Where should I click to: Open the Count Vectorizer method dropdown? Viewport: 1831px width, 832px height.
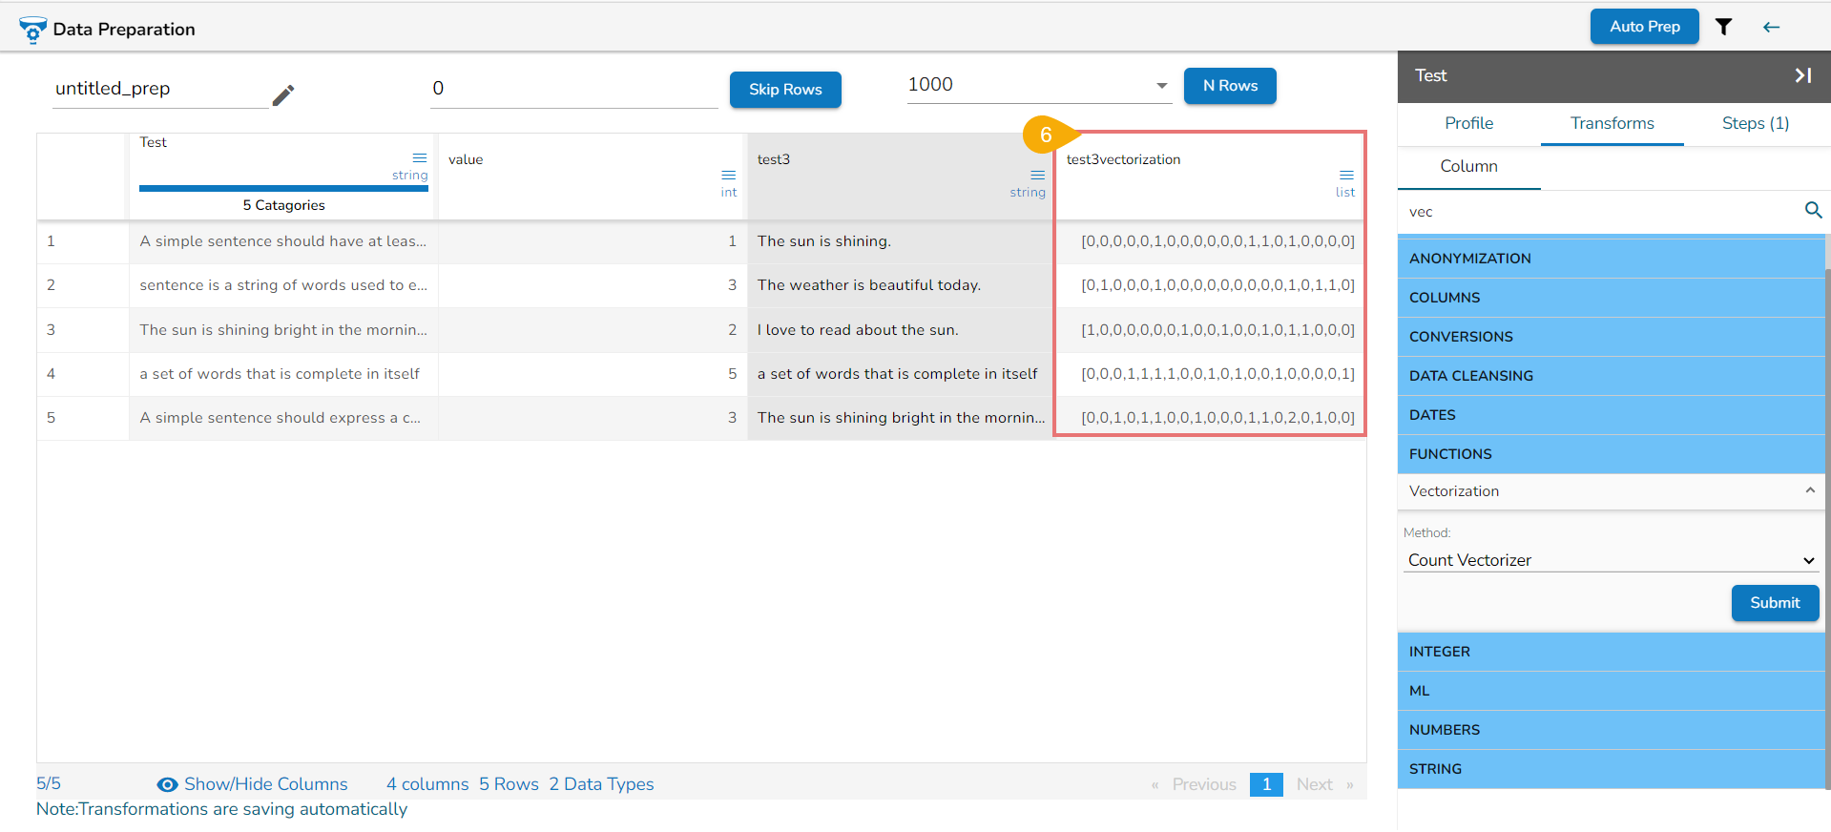click(1612, 560)
